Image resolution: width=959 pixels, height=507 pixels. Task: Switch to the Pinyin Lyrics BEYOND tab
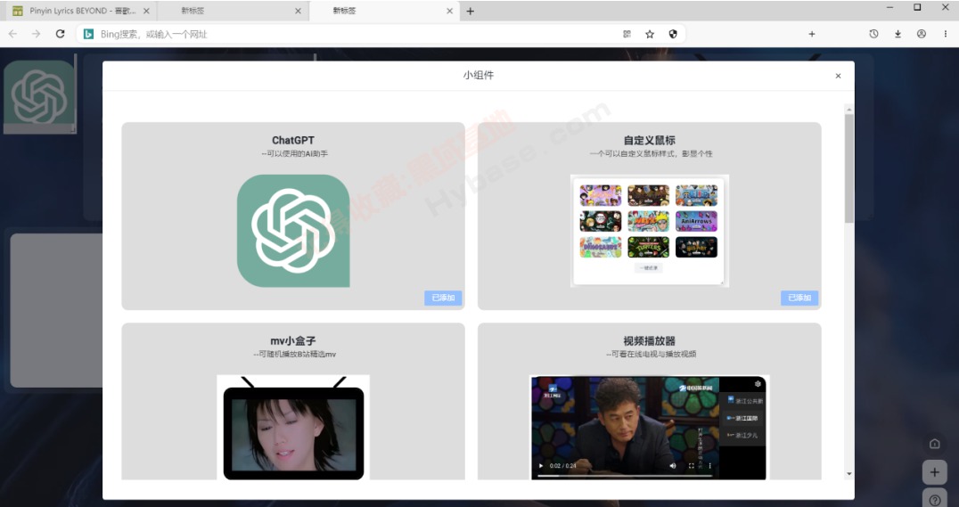click(x=79, y=11)
